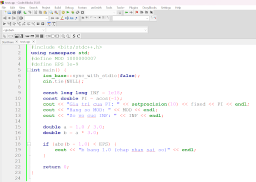Screen dimensions: 256x182
Task: Click the C comment toggle icon
Action: click(x=78, y=36)
